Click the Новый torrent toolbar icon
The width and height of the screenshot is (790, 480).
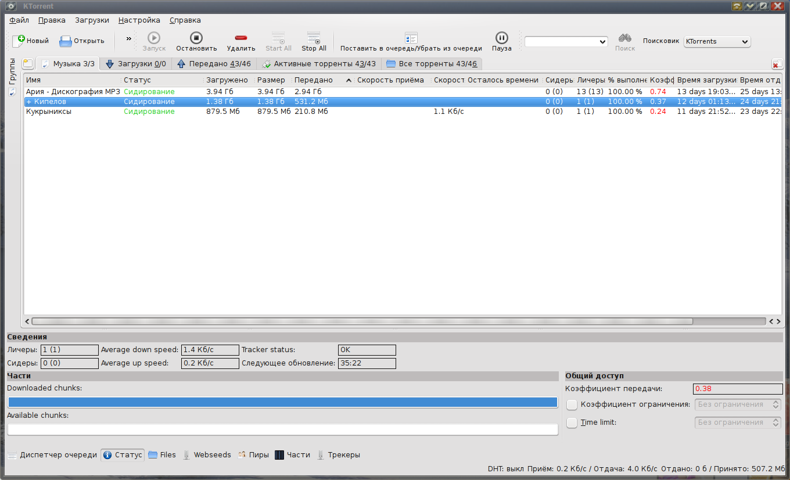click(x=19, y=41)
